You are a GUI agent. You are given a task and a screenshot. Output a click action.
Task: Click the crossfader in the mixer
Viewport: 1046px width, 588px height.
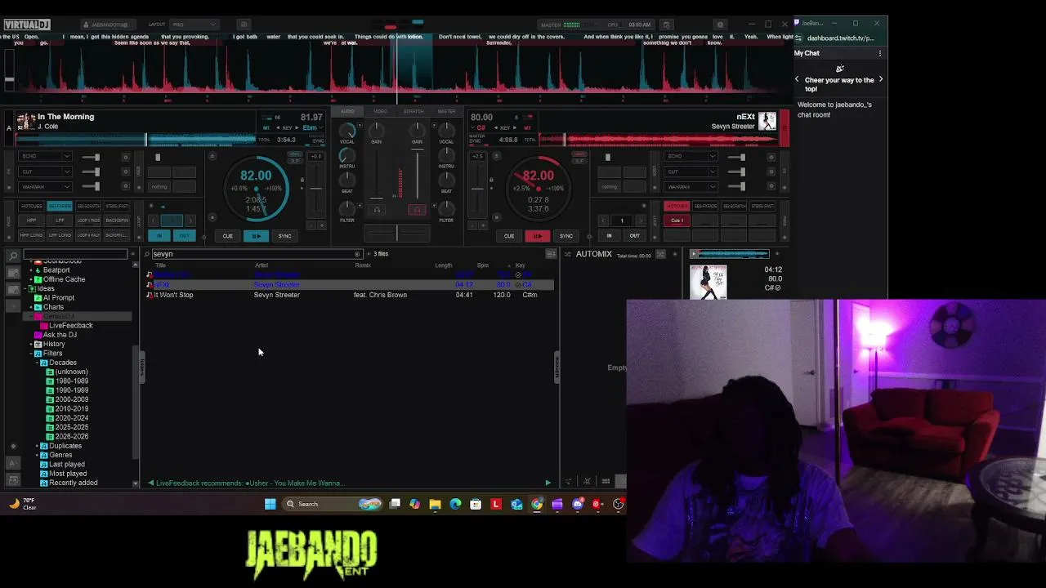coord(397,234)
